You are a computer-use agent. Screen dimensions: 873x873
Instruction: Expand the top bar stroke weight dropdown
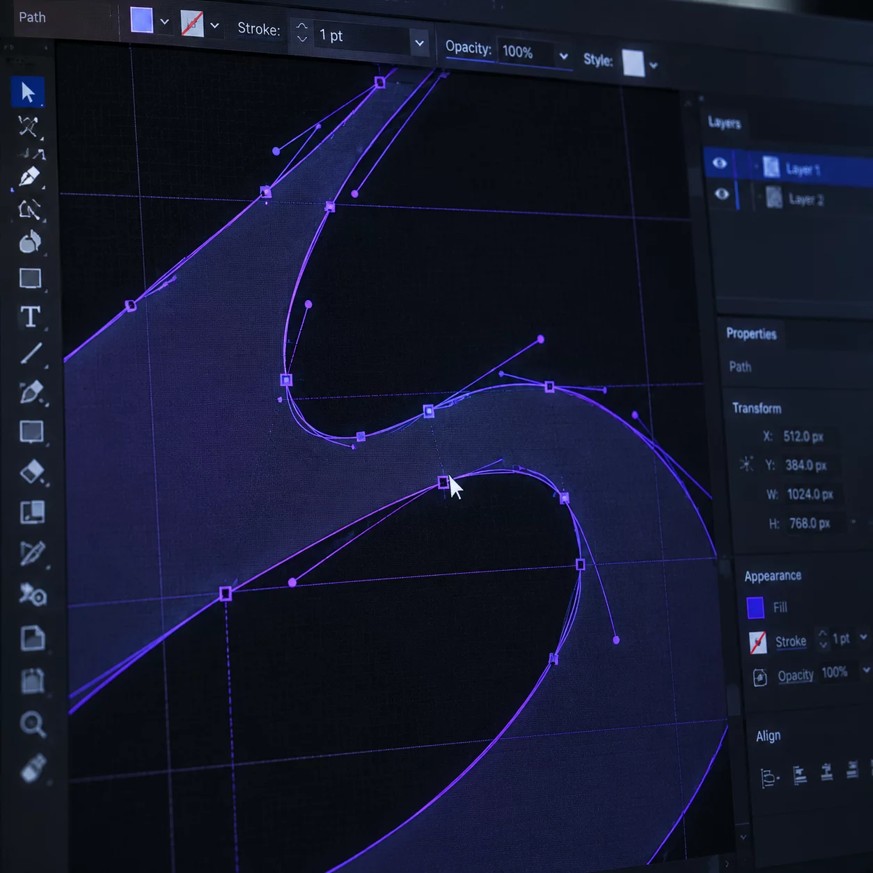(x=419, y=43)
